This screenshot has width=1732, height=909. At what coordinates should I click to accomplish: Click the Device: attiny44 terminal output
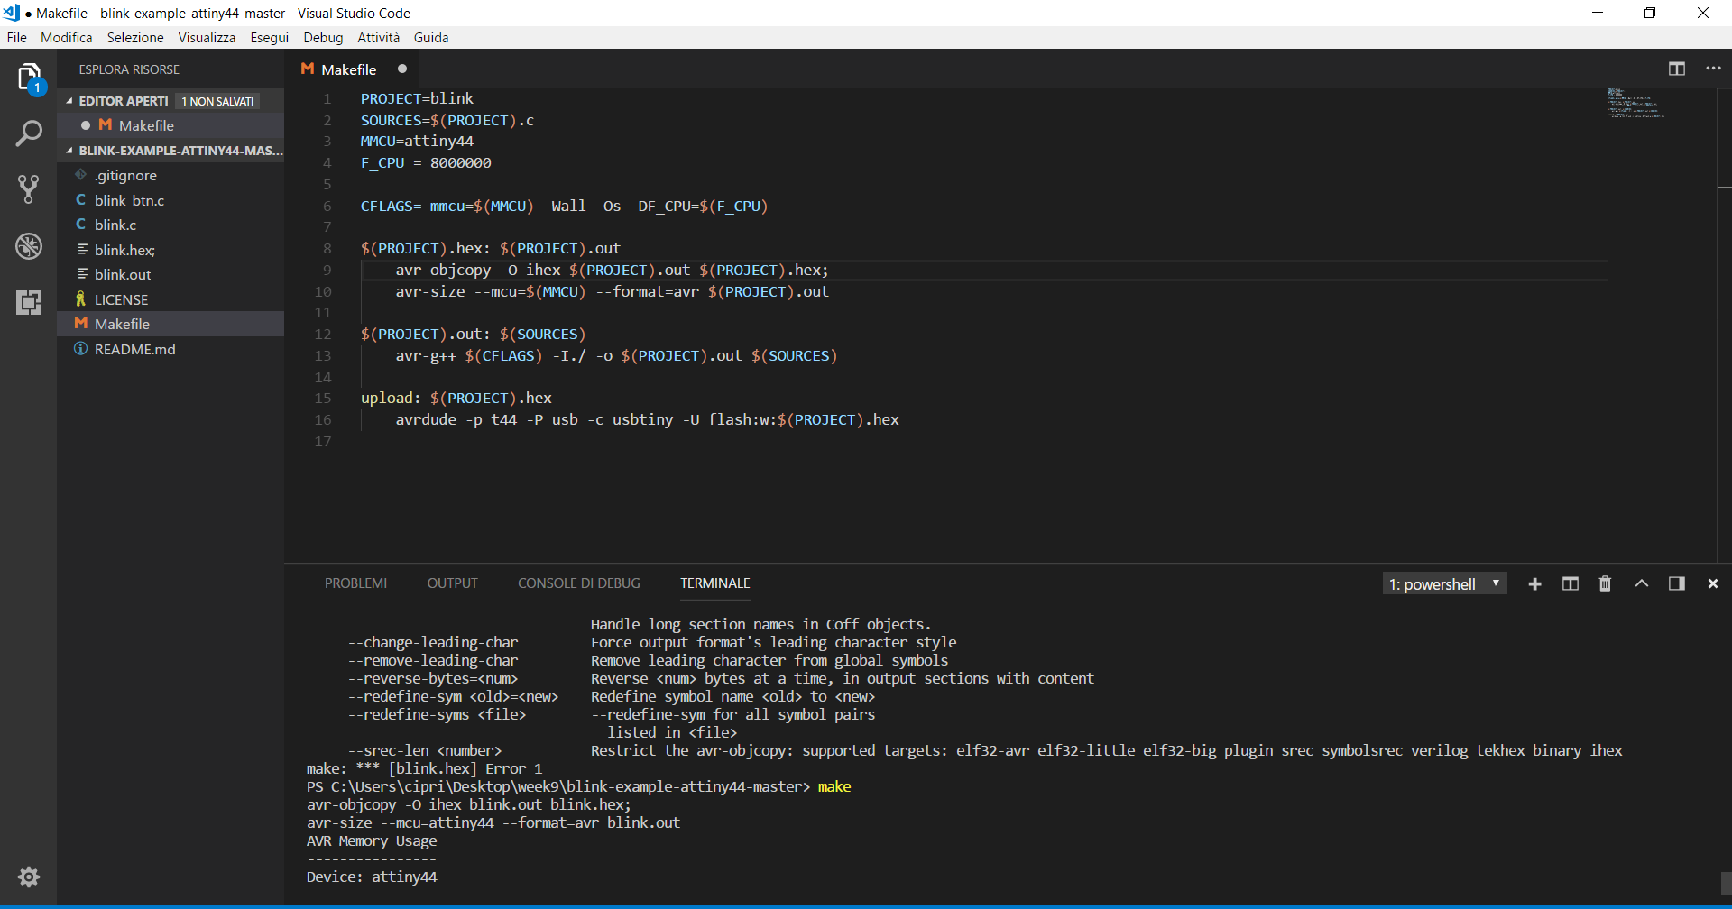tap(372, 877)
